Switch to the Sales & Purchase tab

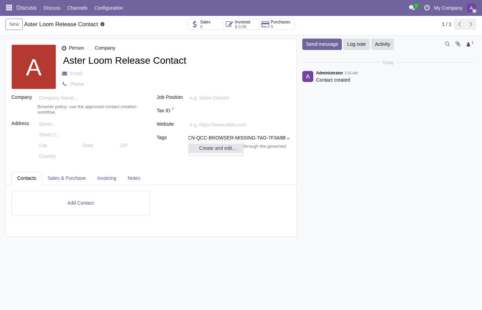click(67, 178)
